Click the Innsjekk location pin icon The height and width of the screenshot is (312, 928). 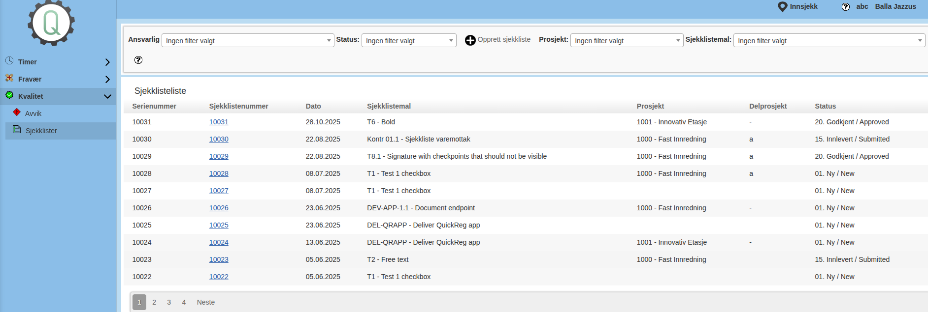pos(782,7)
